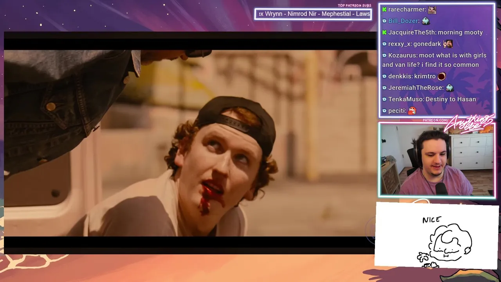The image size is (501, 282).
Task: Select the username "denkkis"
Action: pyautogui.click(x=400, y=76)
